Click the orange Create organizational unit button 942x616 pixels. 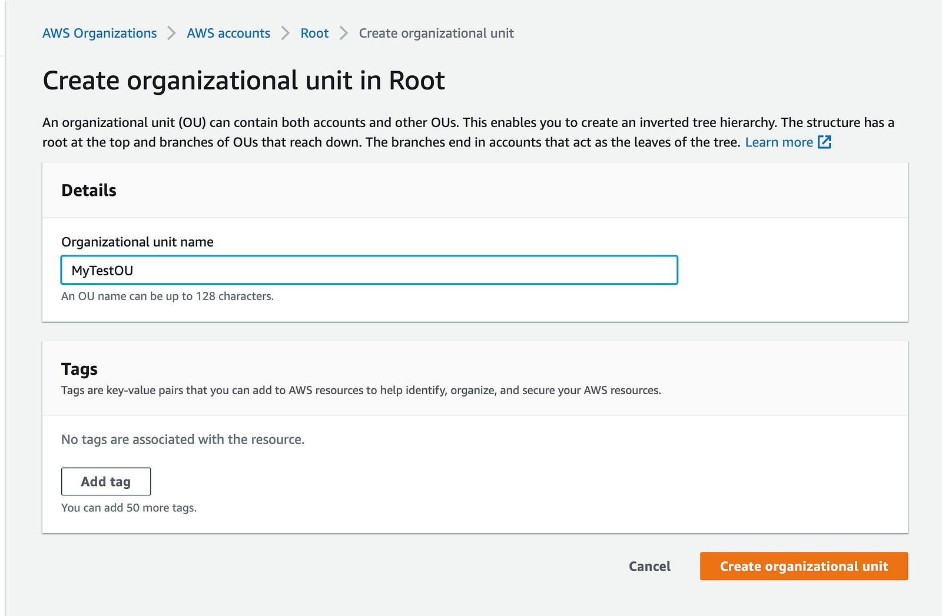pyautogui.click(x=804, y=566)
